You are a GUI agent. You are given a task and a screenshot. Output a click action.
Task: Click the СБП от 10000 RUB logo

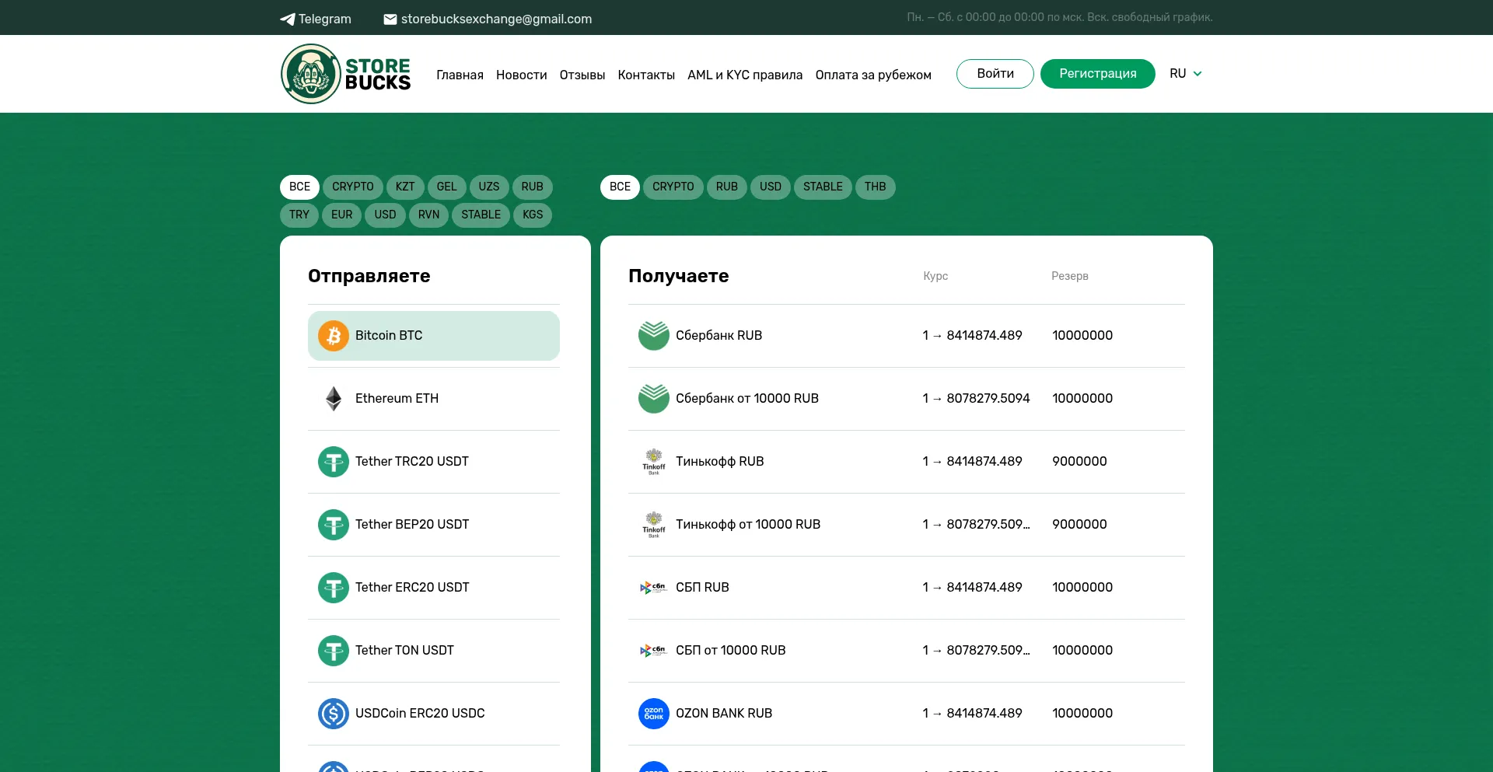pos(654,651)
